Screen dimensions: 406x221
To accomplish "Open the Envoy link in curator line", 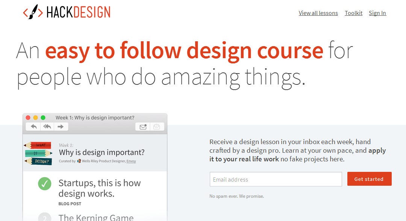I will 131,161.
